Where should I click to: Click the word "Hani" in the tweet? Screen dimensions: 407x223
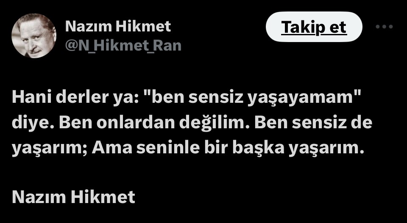pyautogui.click(x=31, y=97)
